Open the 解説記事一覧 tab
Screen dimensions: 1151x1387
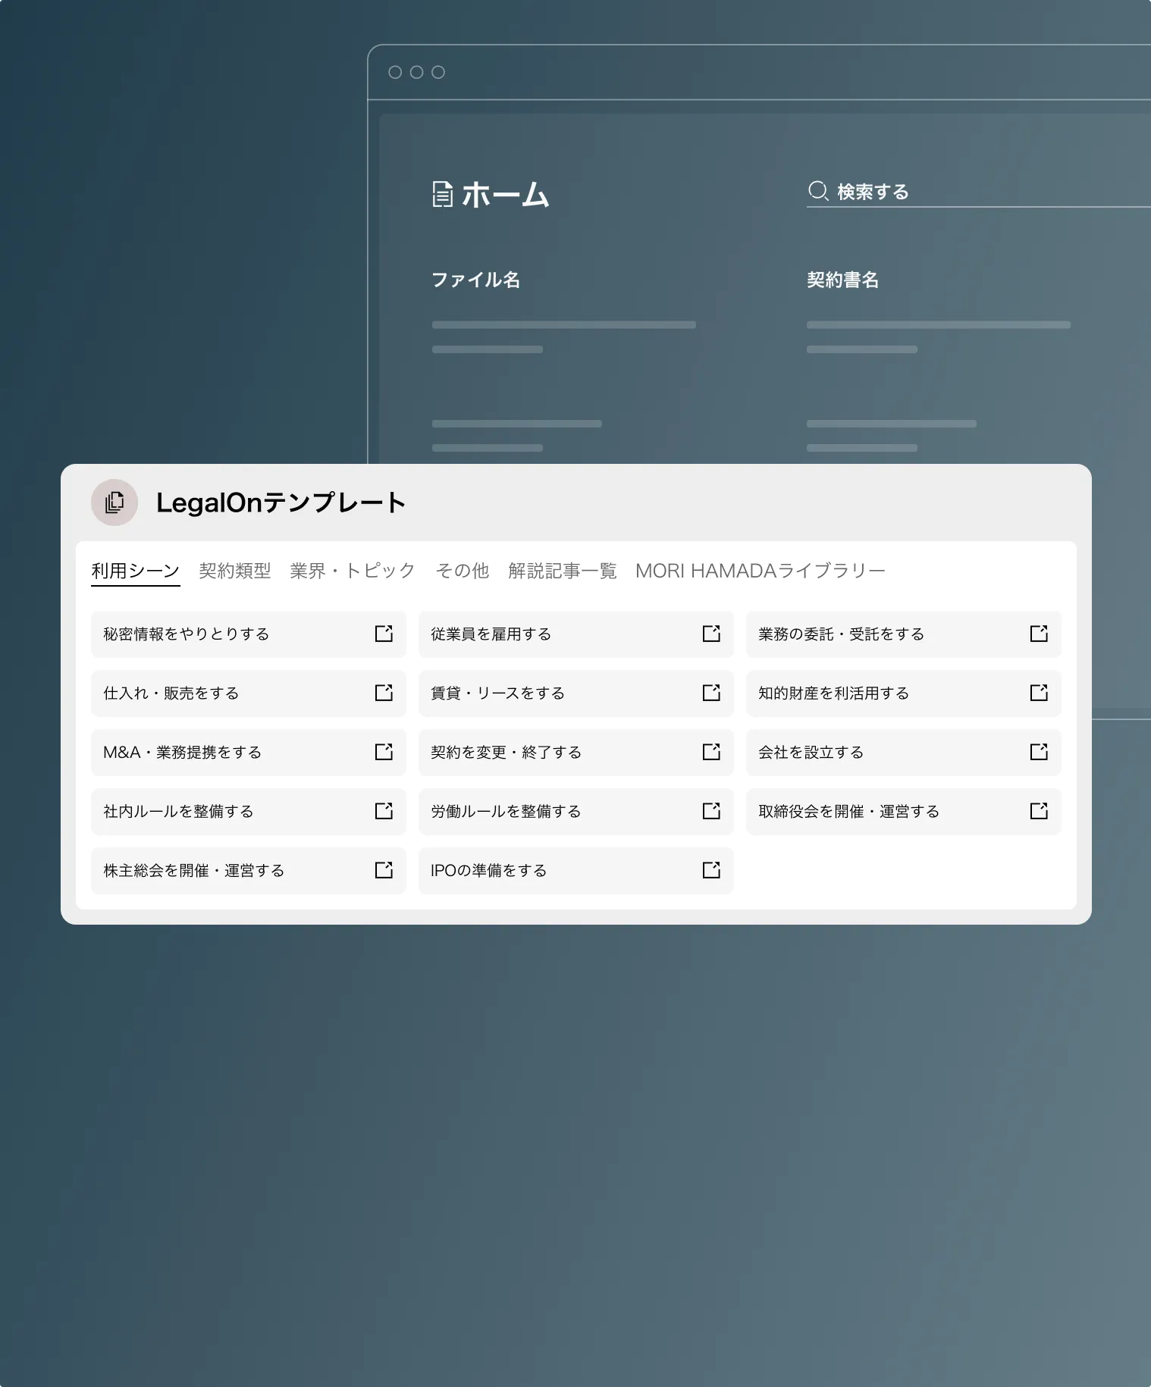(563, 571)
